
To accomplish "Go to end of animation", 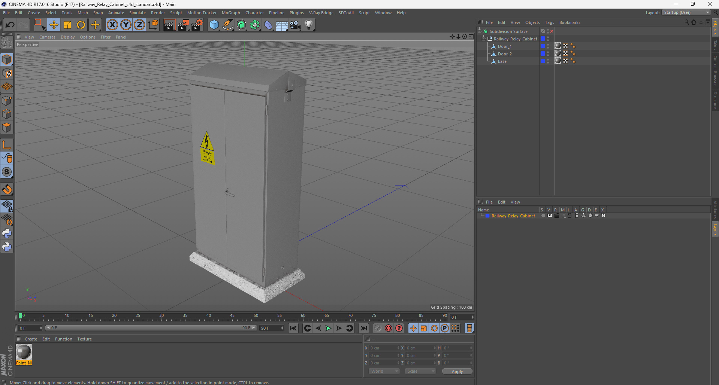I will point(363,328).
